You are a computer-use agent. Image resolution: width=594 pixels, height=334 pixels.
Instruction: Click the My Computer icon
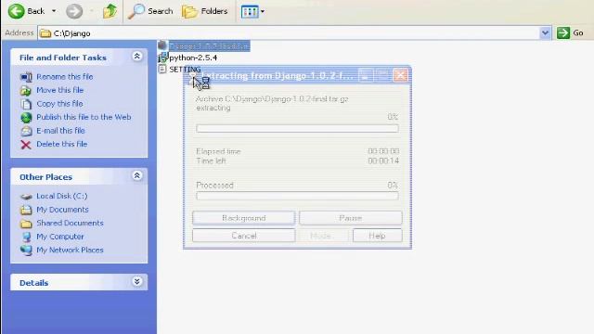(x=26, y=238)
